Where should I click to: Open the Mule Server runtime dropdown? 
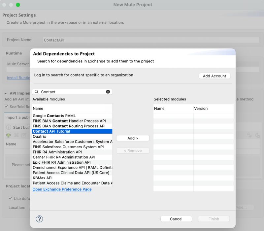pyautogui.click(x=18, y=68)
